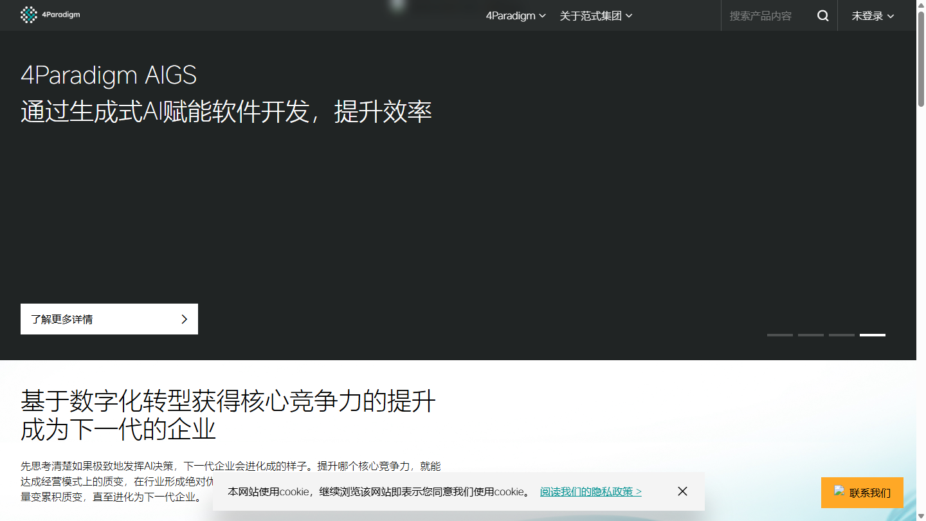This screenshot has width=926, height=521.
Task: Select the fourth active carousel indicator
Action: click(873, 335)
